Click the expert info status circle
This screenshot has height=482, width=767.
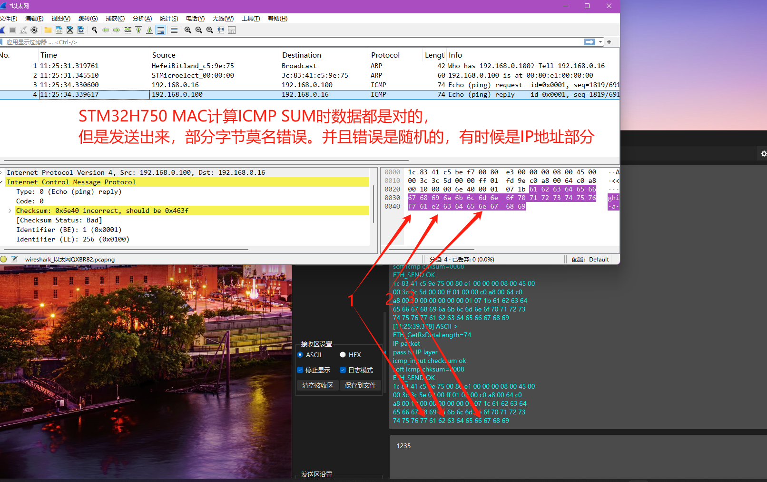[x=4, y=259]
